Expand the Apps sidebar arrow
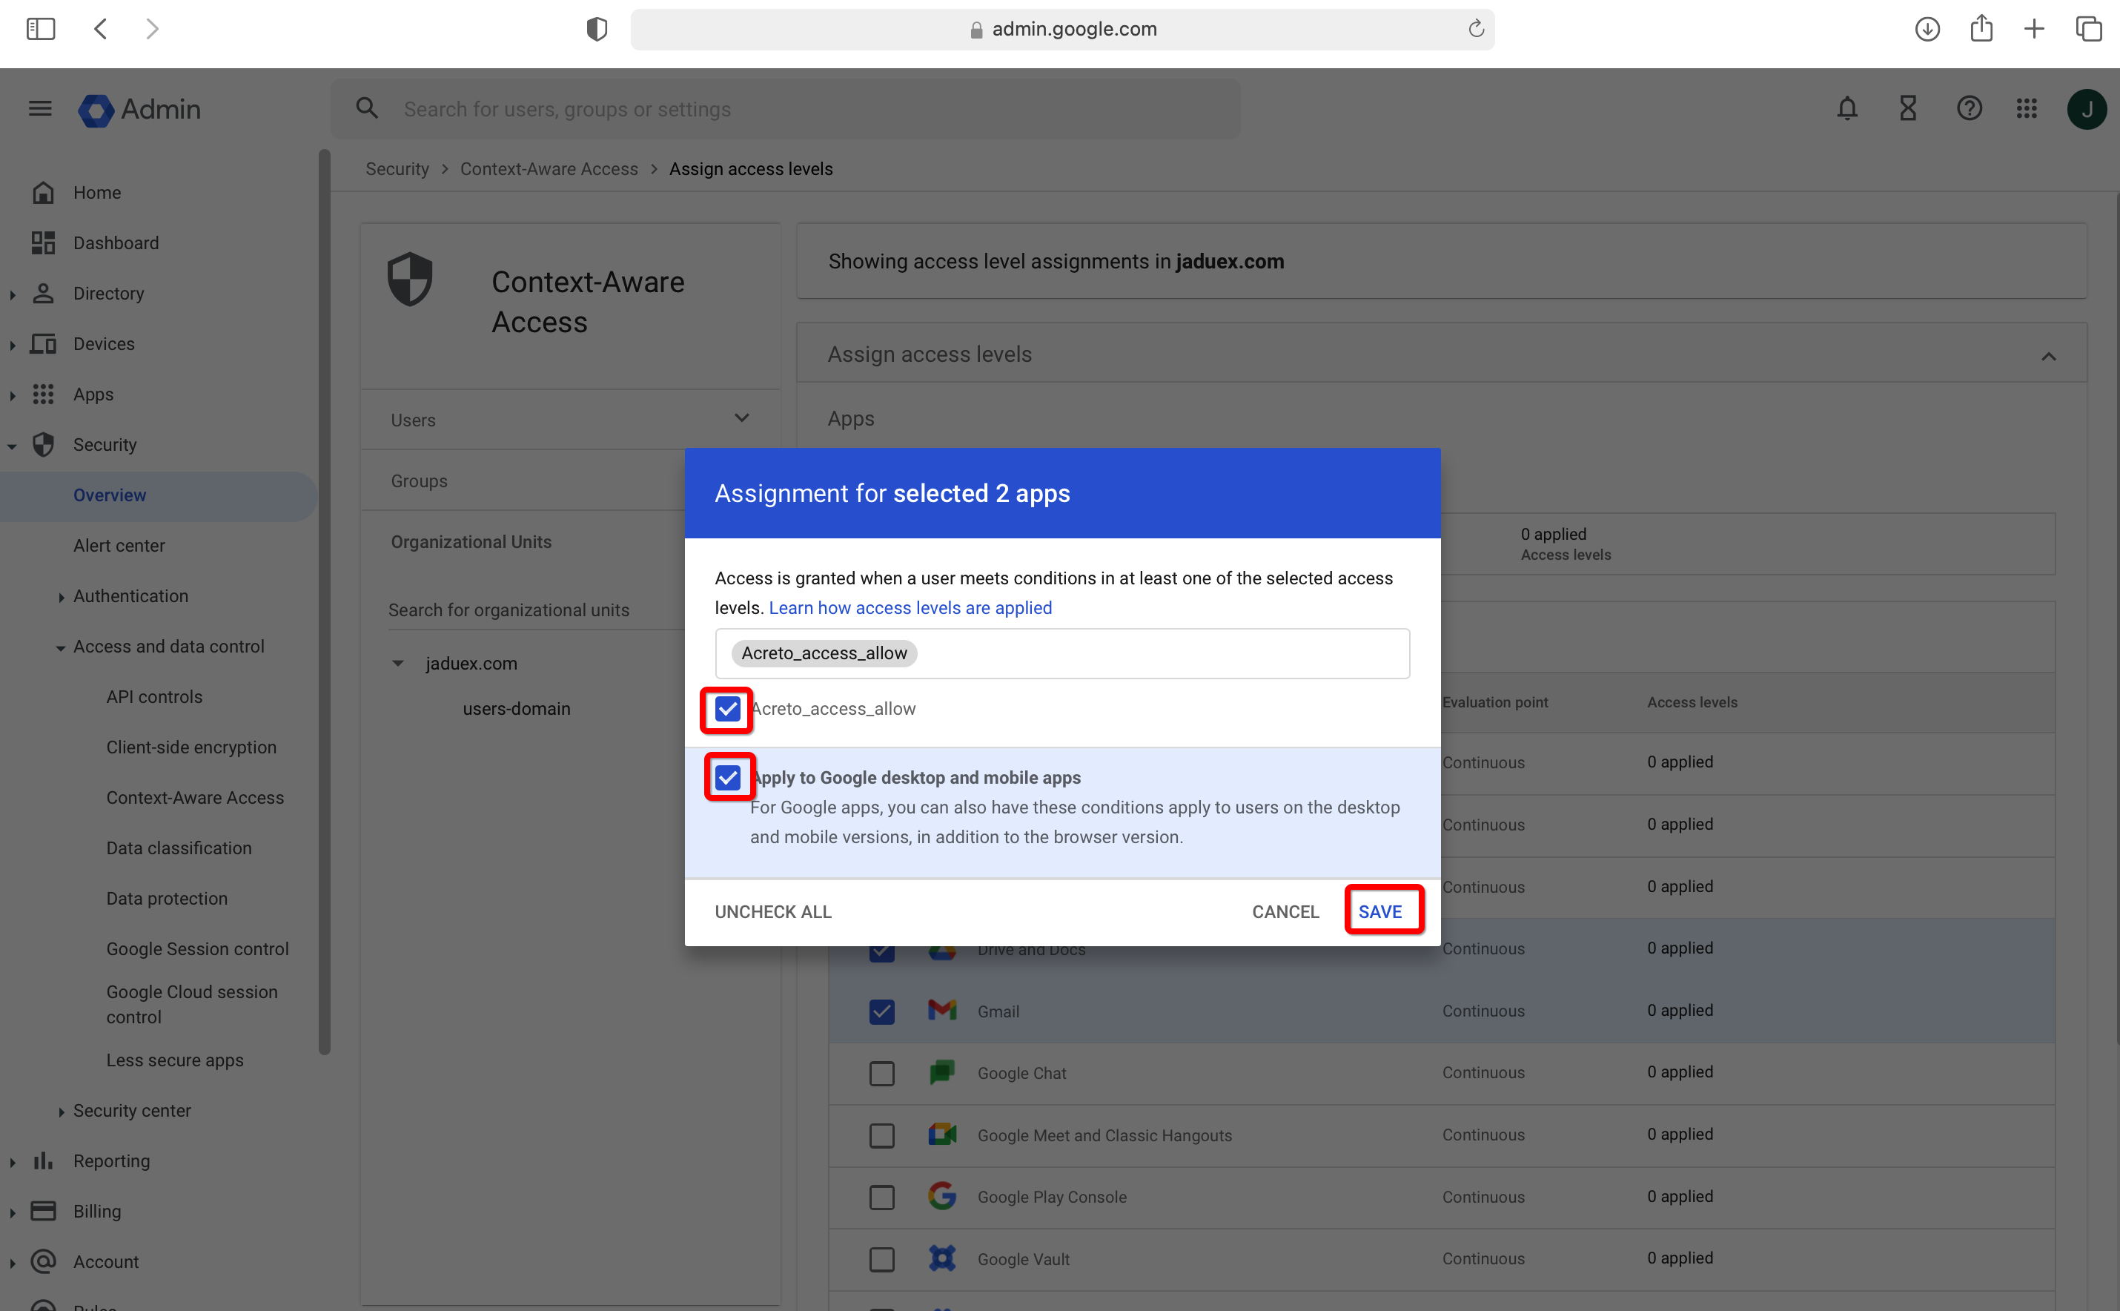This screenshot has width=2120, height=1311. [12, 395]
